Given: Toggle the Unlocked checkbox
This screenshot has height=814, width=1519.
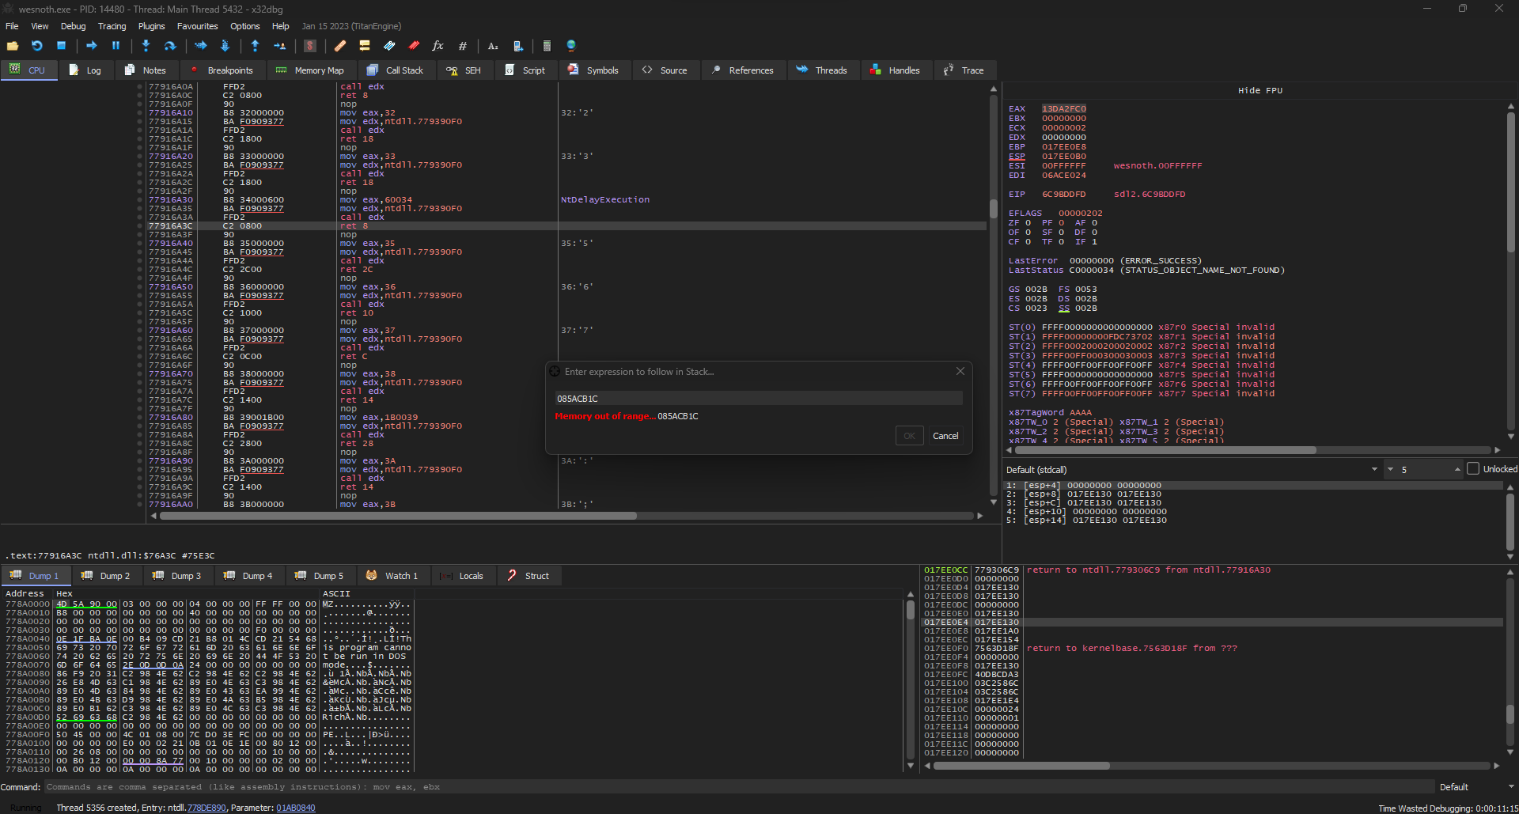Looking at the screenshot, I should click(1473, 469).
